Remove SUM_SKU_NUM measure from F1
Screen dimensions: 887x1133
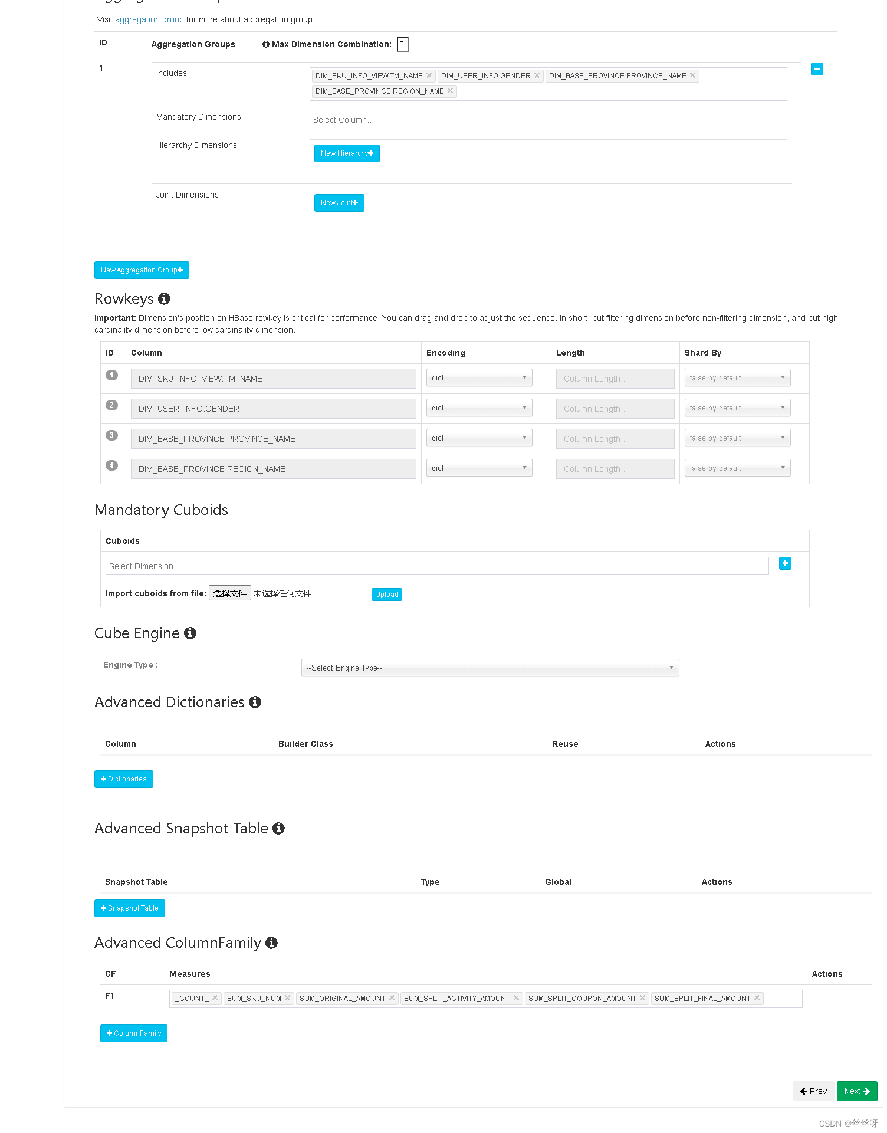point(288,998)
